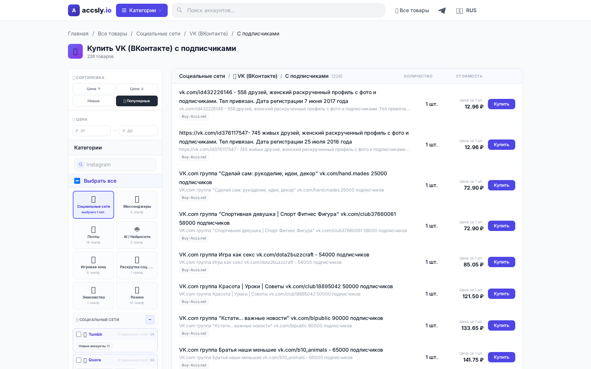591x369 pixels.
Task: Collapse the Социальные сети filter section
Action: (150, 320)
